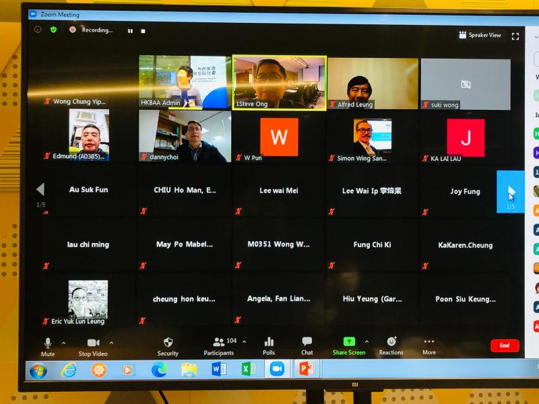Open the Participants panel
This screenshot has height=404, width=539.
(218, 345)
